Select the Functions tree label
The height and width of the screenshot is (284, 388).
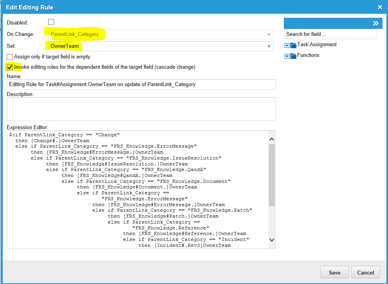pyautogui.click(x=308, y=55)
